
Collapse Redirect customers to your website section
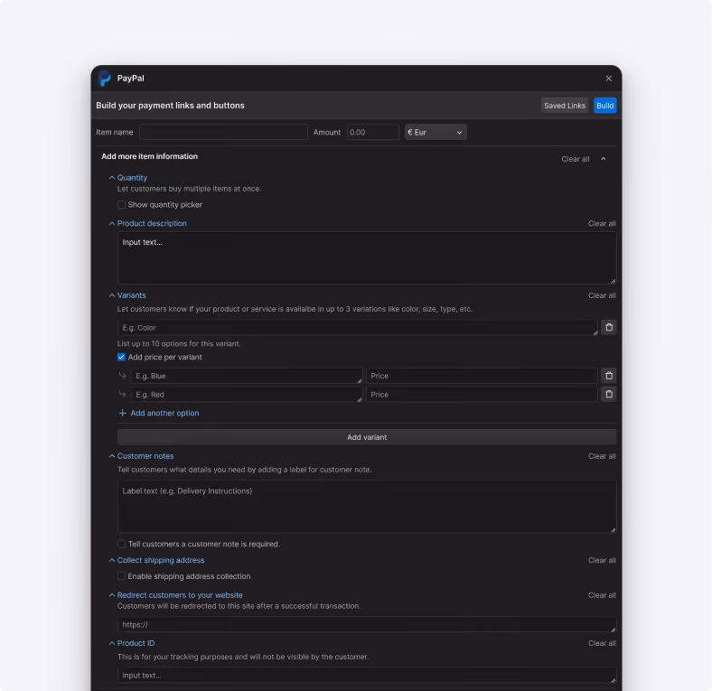pos(112,595)
